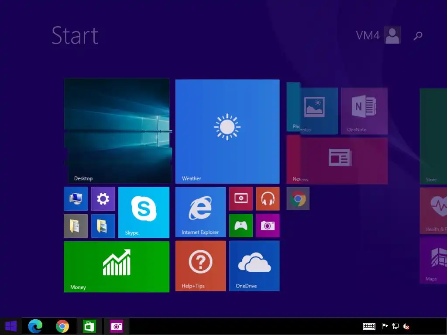447x335 pixels.
Task: Launch Chrome from the taskbar
Action: 62,326
